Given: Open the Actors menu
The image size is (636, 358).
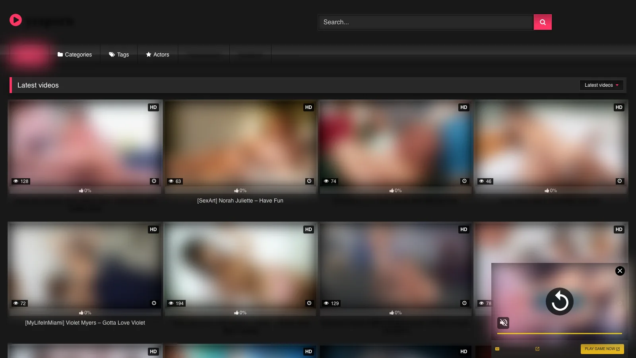Looking at the screenshot, I should [157, 54].
